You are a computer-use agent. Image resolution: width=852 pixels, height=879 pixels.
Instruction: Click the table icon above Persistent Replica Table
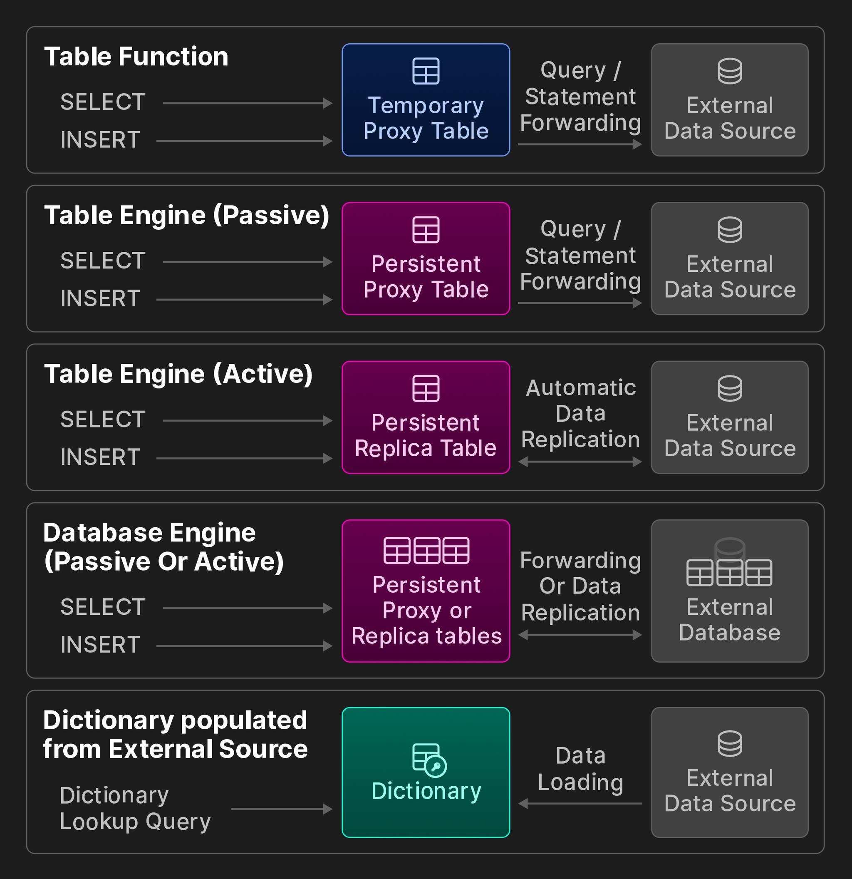pos(425,388)
